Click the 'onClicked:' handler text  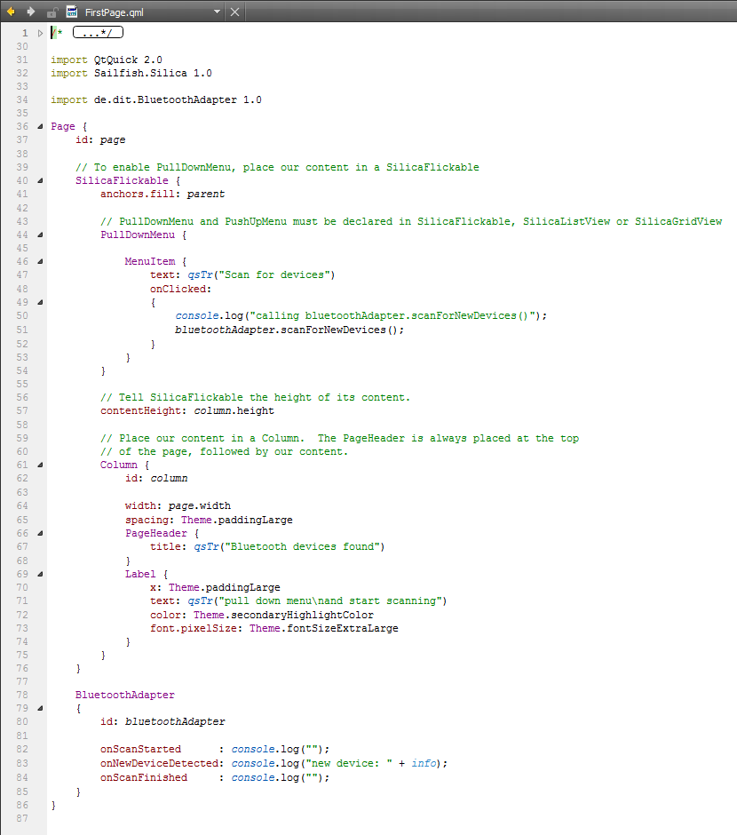click(180, 289)
